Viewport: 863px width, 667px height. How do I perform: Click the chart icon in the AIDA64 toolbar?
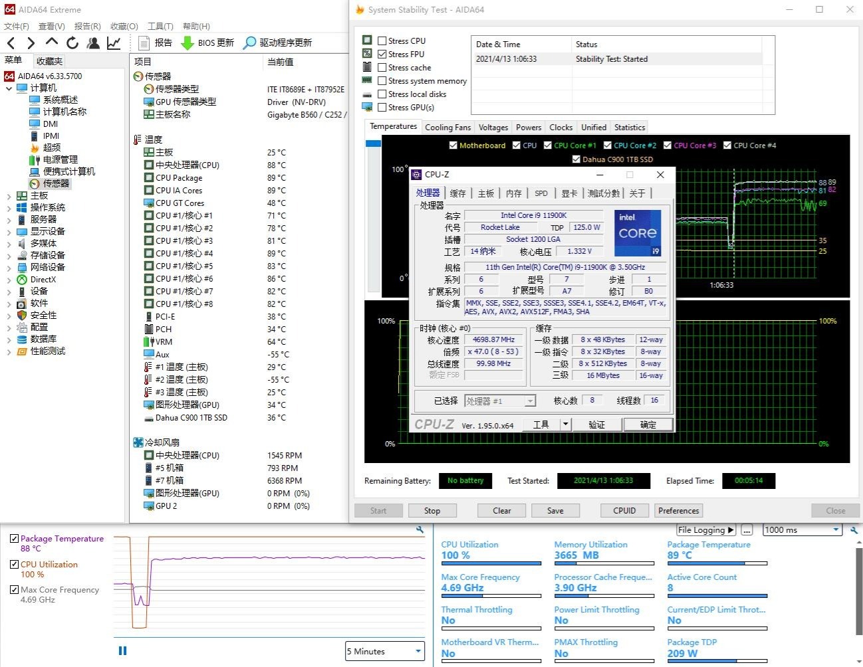tap(114, 42)
